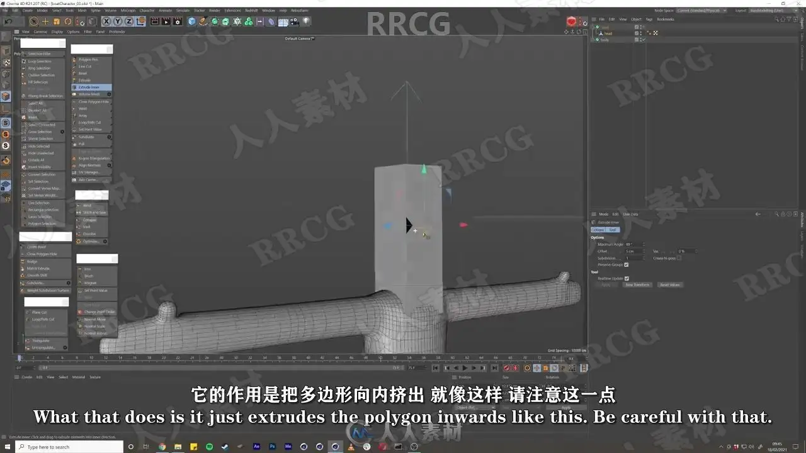Image resolution: width=806 pixels, height=453 pixels.
Task: Click the green Extrude generator icon
Action: coord(226,21)
